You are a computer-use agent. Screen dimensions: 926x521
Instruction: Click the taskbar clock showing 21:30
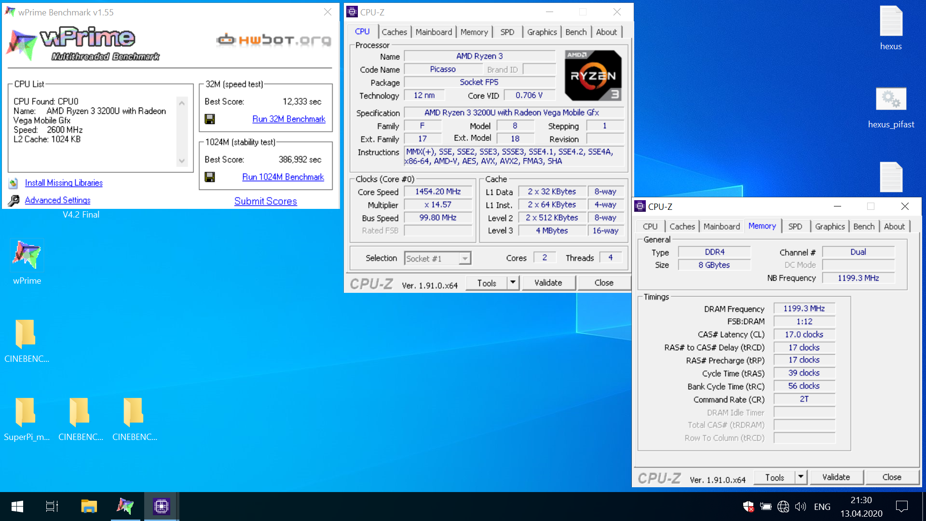(861, 507)
